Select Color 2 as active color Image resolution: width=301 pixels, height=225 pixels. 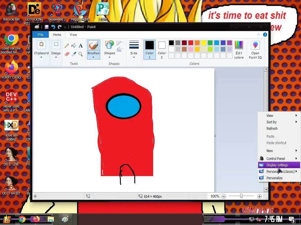162,50
